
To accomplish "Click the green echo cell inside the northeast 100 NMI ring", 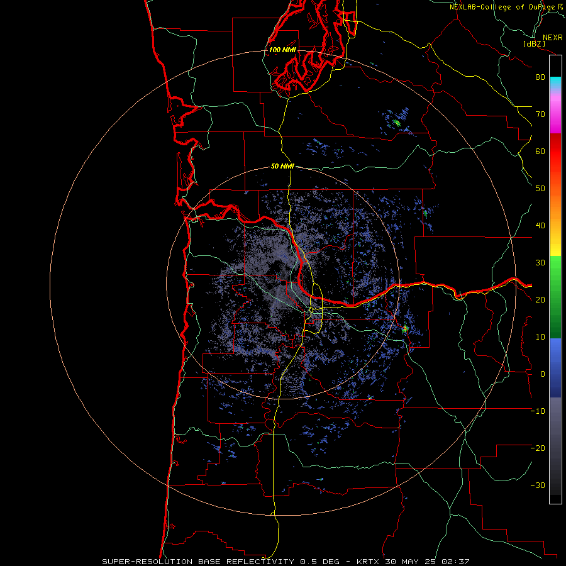I will [397, 123].
